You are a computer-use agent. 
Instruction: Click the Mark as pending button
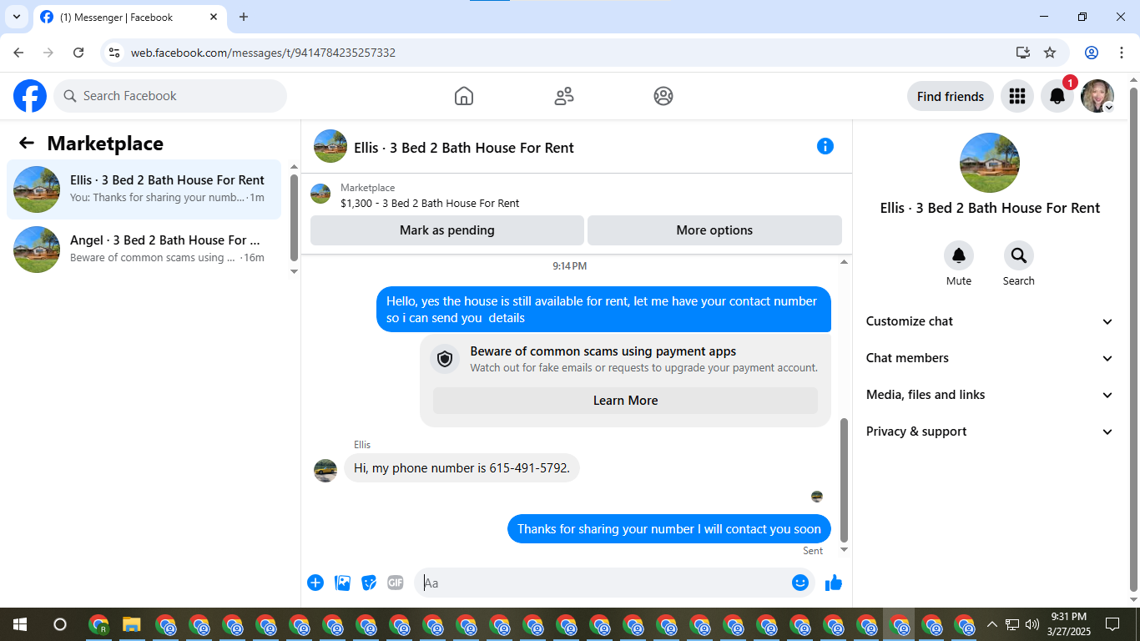click(447, 230)
